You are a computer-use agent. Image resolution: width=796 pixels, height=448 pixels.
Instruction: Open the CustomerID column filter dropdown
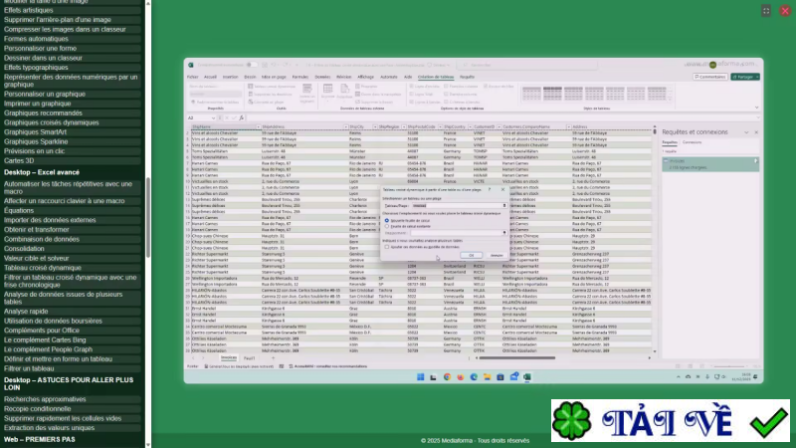click(x=498, y=127)
